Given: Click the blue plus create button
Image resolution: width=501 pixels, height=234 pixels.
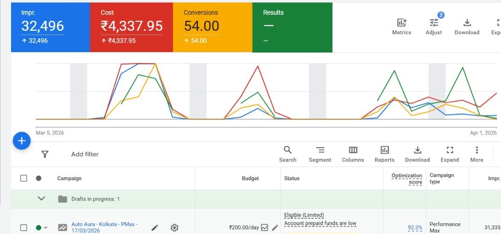Looking at the screenshot, I should tap(22, 141).
